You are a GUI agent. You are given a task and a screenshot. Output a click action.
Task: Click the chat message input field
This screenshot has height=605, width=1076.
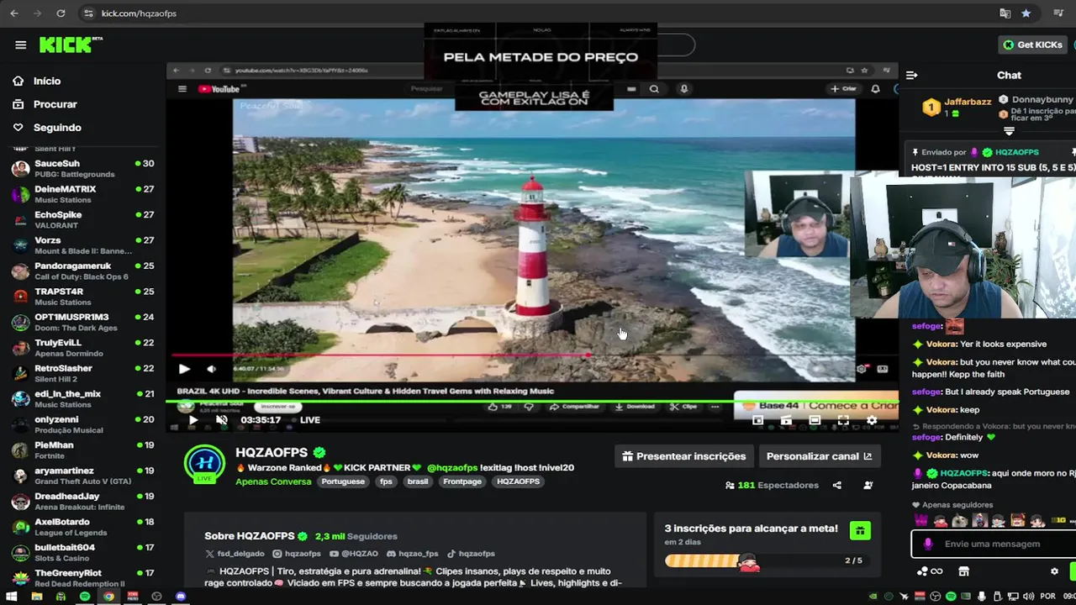coord(994,544)
